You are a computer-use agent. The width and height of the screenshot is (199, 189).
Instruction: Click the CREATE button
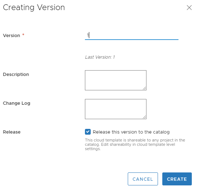(x=177, y=179)
